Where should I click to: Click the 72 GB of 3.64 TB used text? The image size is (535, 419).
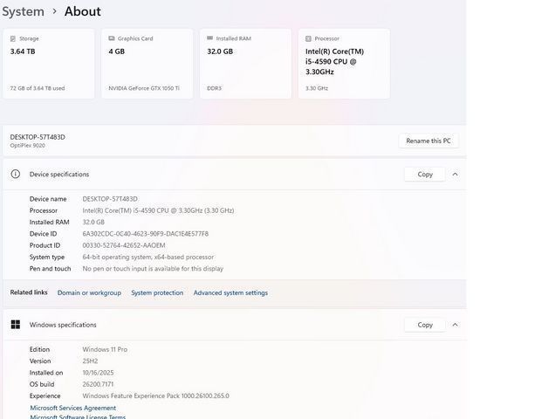pyautogui.click(x=38, y=88)
